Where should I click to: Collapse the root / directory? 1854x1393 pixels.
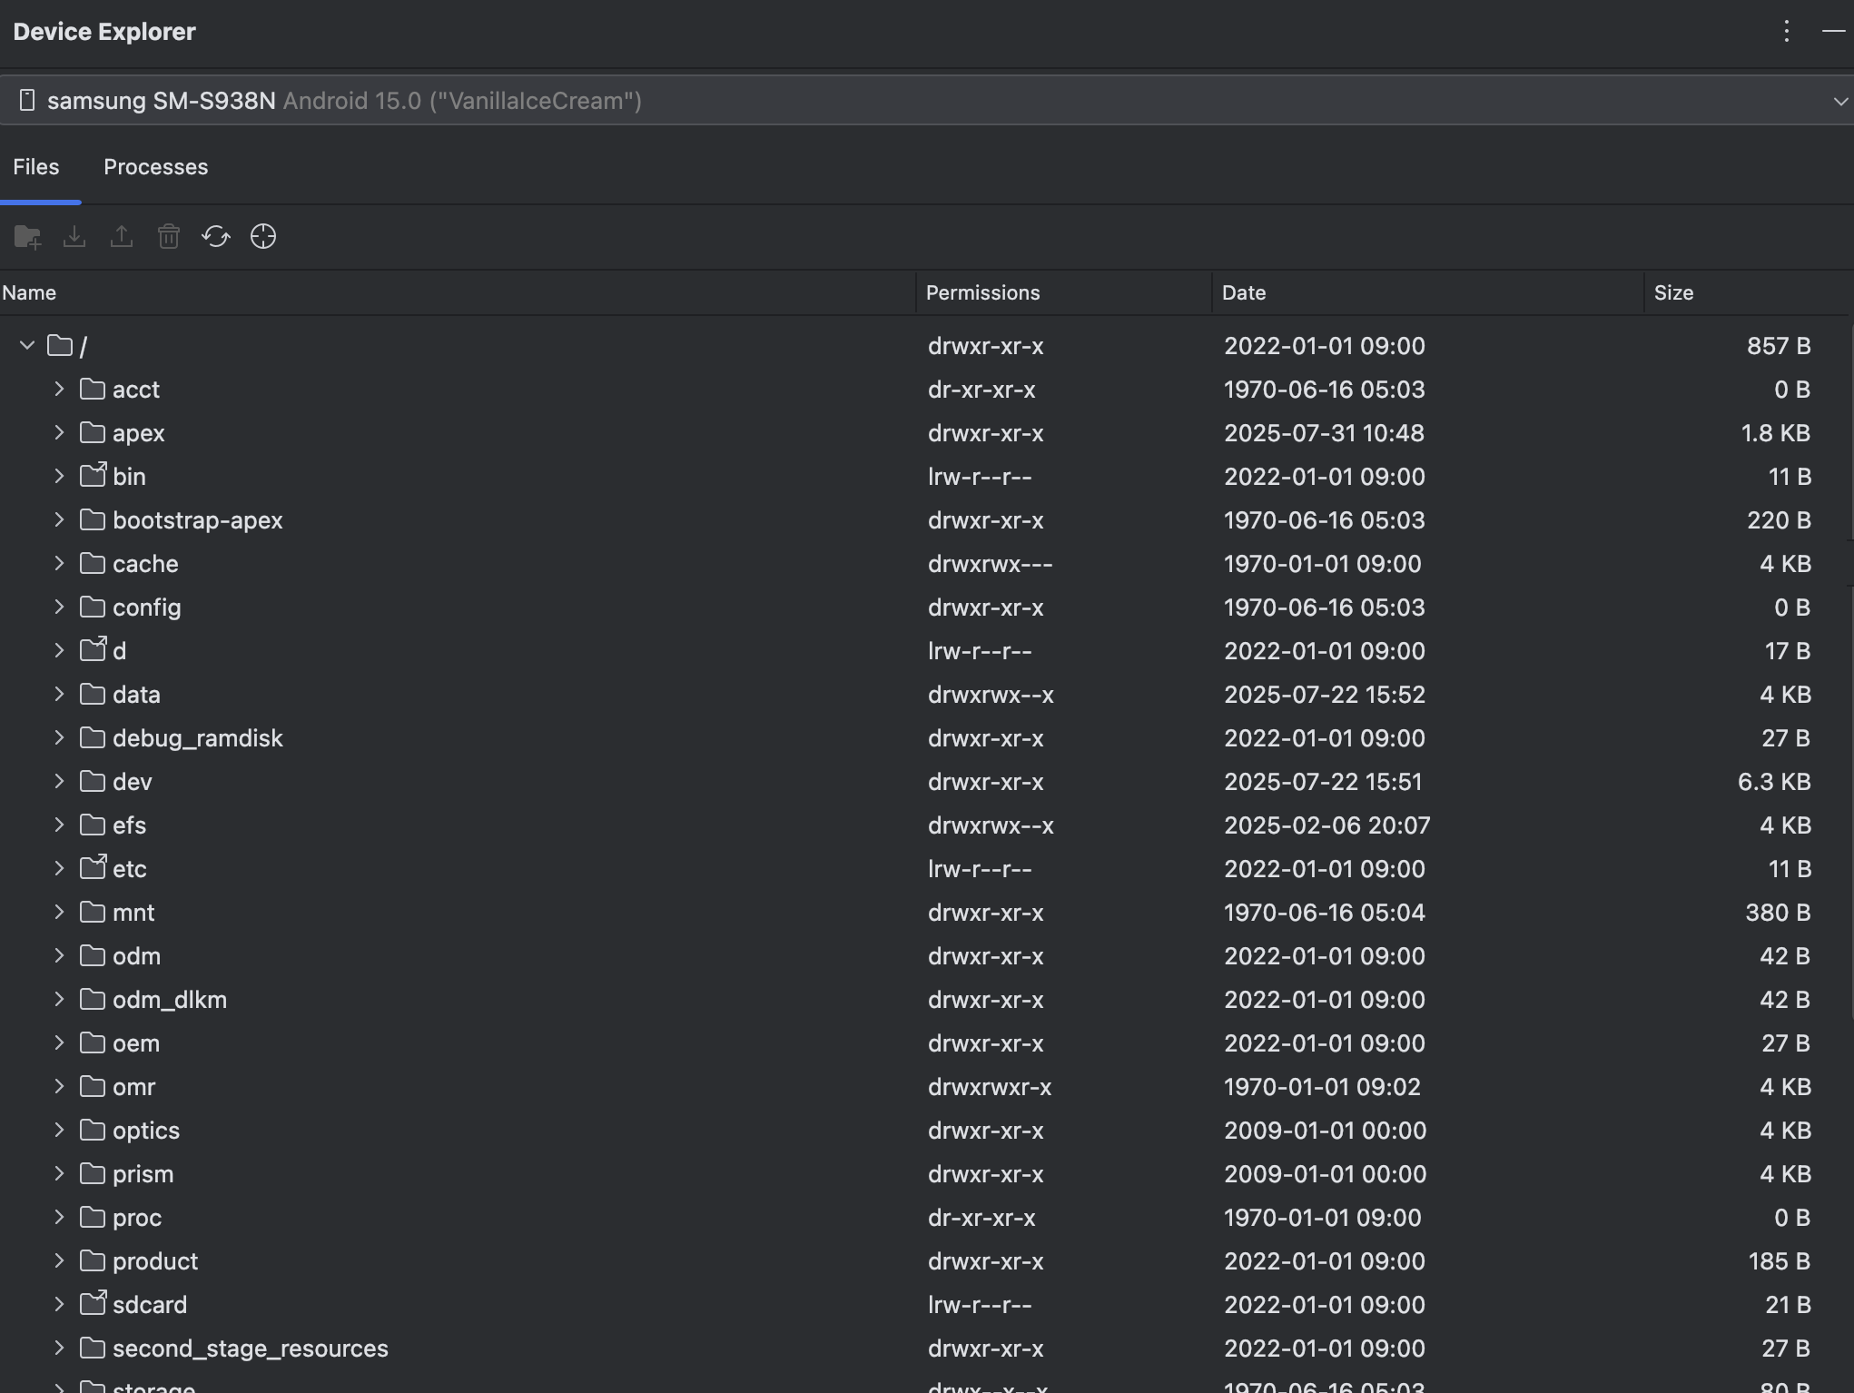click(27, 346)
